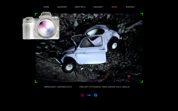Viewport: 178px width, 111px height.
Task: Open the GALERIEN menu item
Action: (62, 7)
